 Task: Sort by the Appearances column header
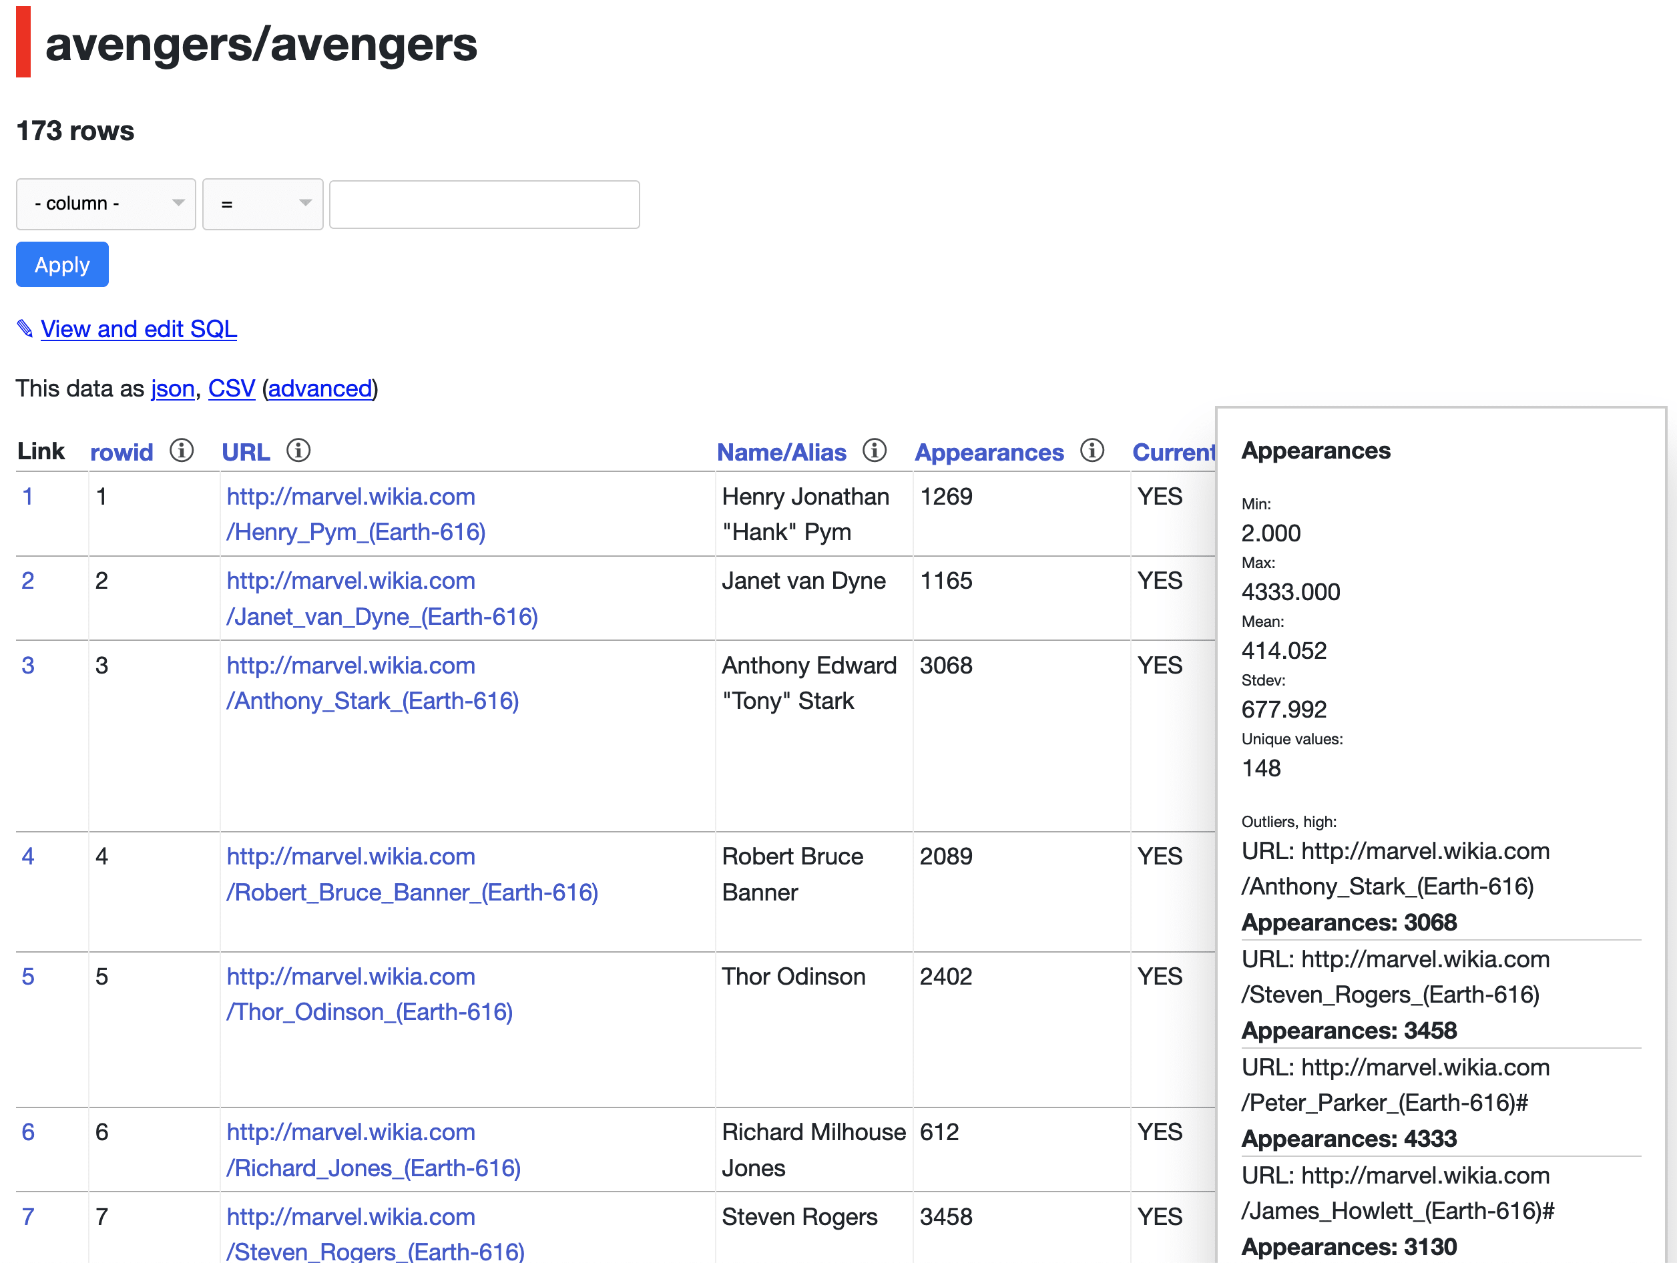[x=989, y=452]
